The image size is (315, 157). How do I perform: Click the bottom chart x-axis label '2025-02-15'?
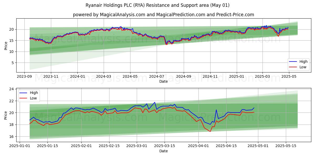(x=109, y=146)
